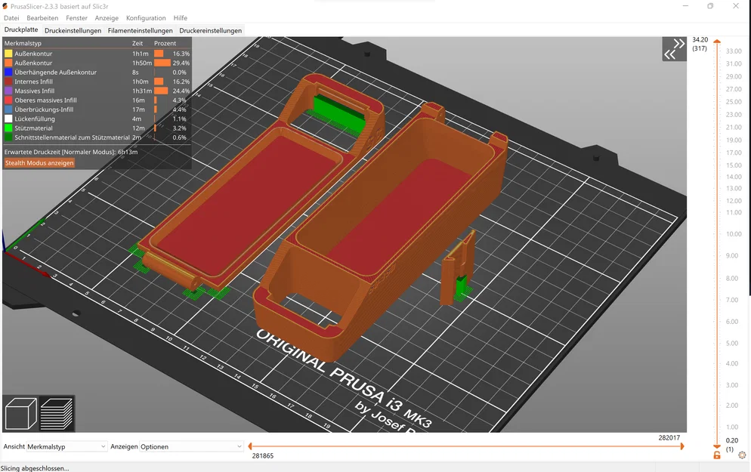Click the 17.00 layer height tick

pos(734,153)
